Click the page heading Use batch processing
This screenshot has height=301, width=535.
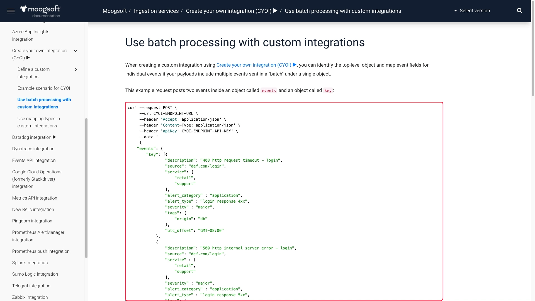coord(245,42)
